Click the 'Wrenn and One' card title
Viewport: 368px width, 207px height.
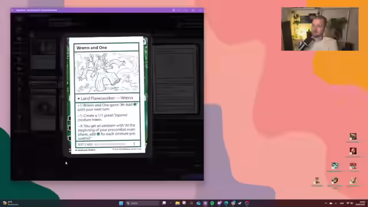pos(92,48)
